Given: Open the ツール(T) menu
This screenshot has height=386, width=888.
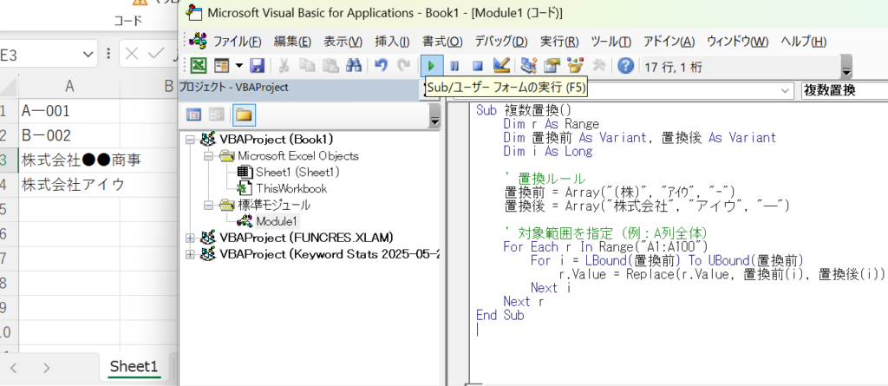Looking at the screenshot, I should (x=610, y=42).
